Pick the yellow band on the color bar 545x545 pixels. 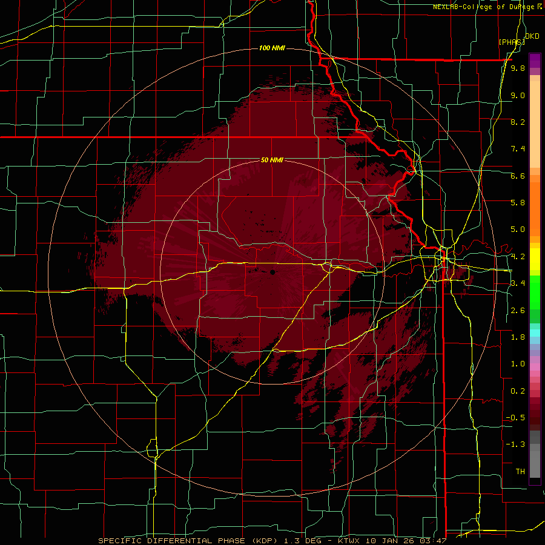point(535,259)
